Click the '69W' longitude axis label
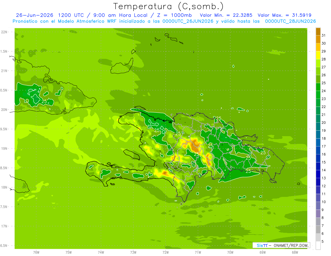Viewport: 331px width, 256px height. [x=263, y=252]
